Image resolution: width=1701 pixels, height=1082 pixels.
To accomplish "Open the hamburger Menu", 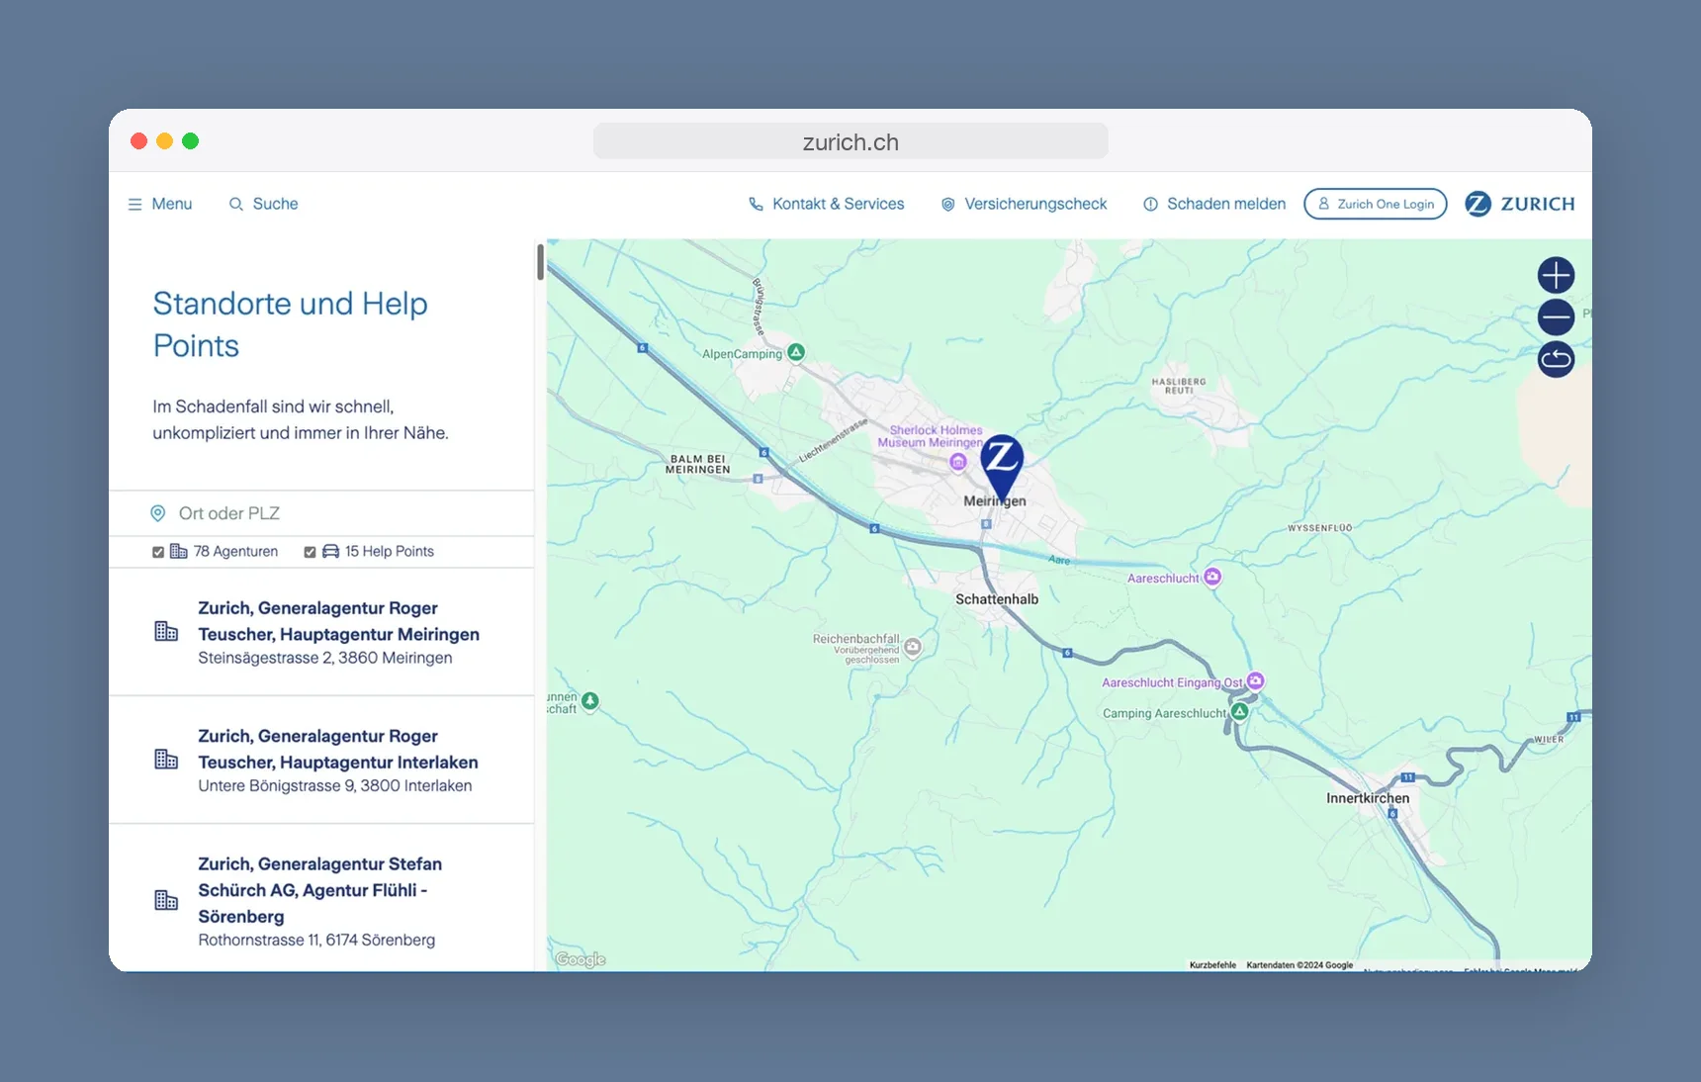I will [159, 204].
